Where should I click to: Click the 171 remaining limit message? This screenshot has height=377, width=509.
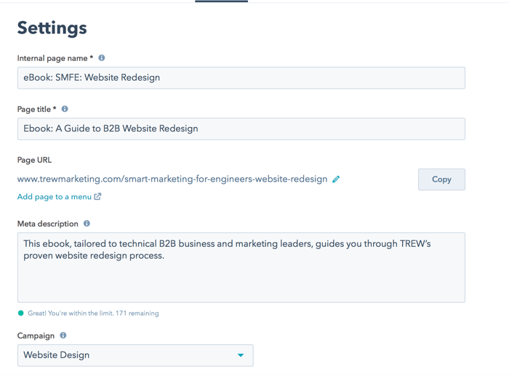click(93, 313)
